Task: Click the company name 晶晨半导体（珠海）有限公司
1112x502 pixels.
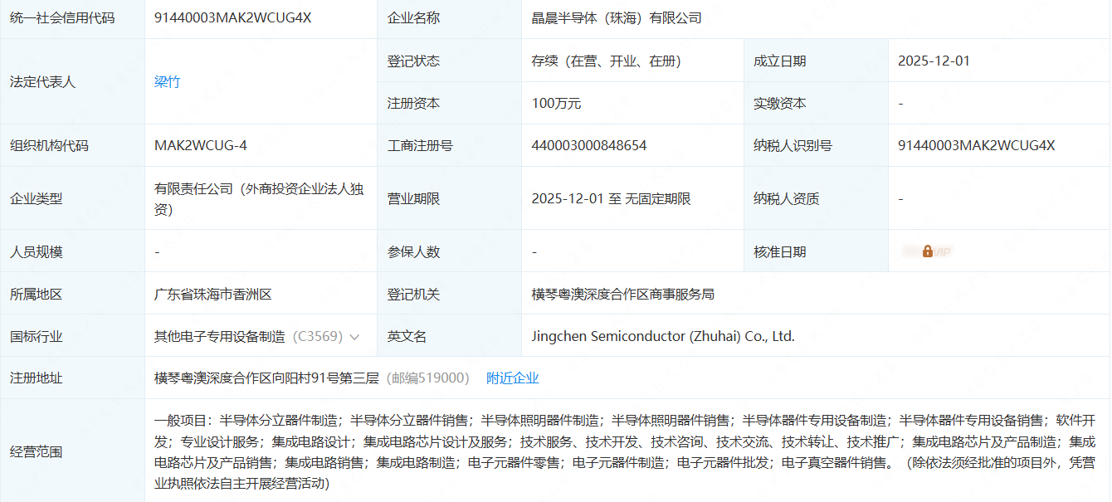Action: click(x=617, y=18)
